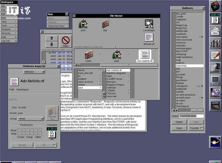This screenshot has height=163, width=222.
Task: Select the r-thompson mailbox
Action: tap(190, 86)
